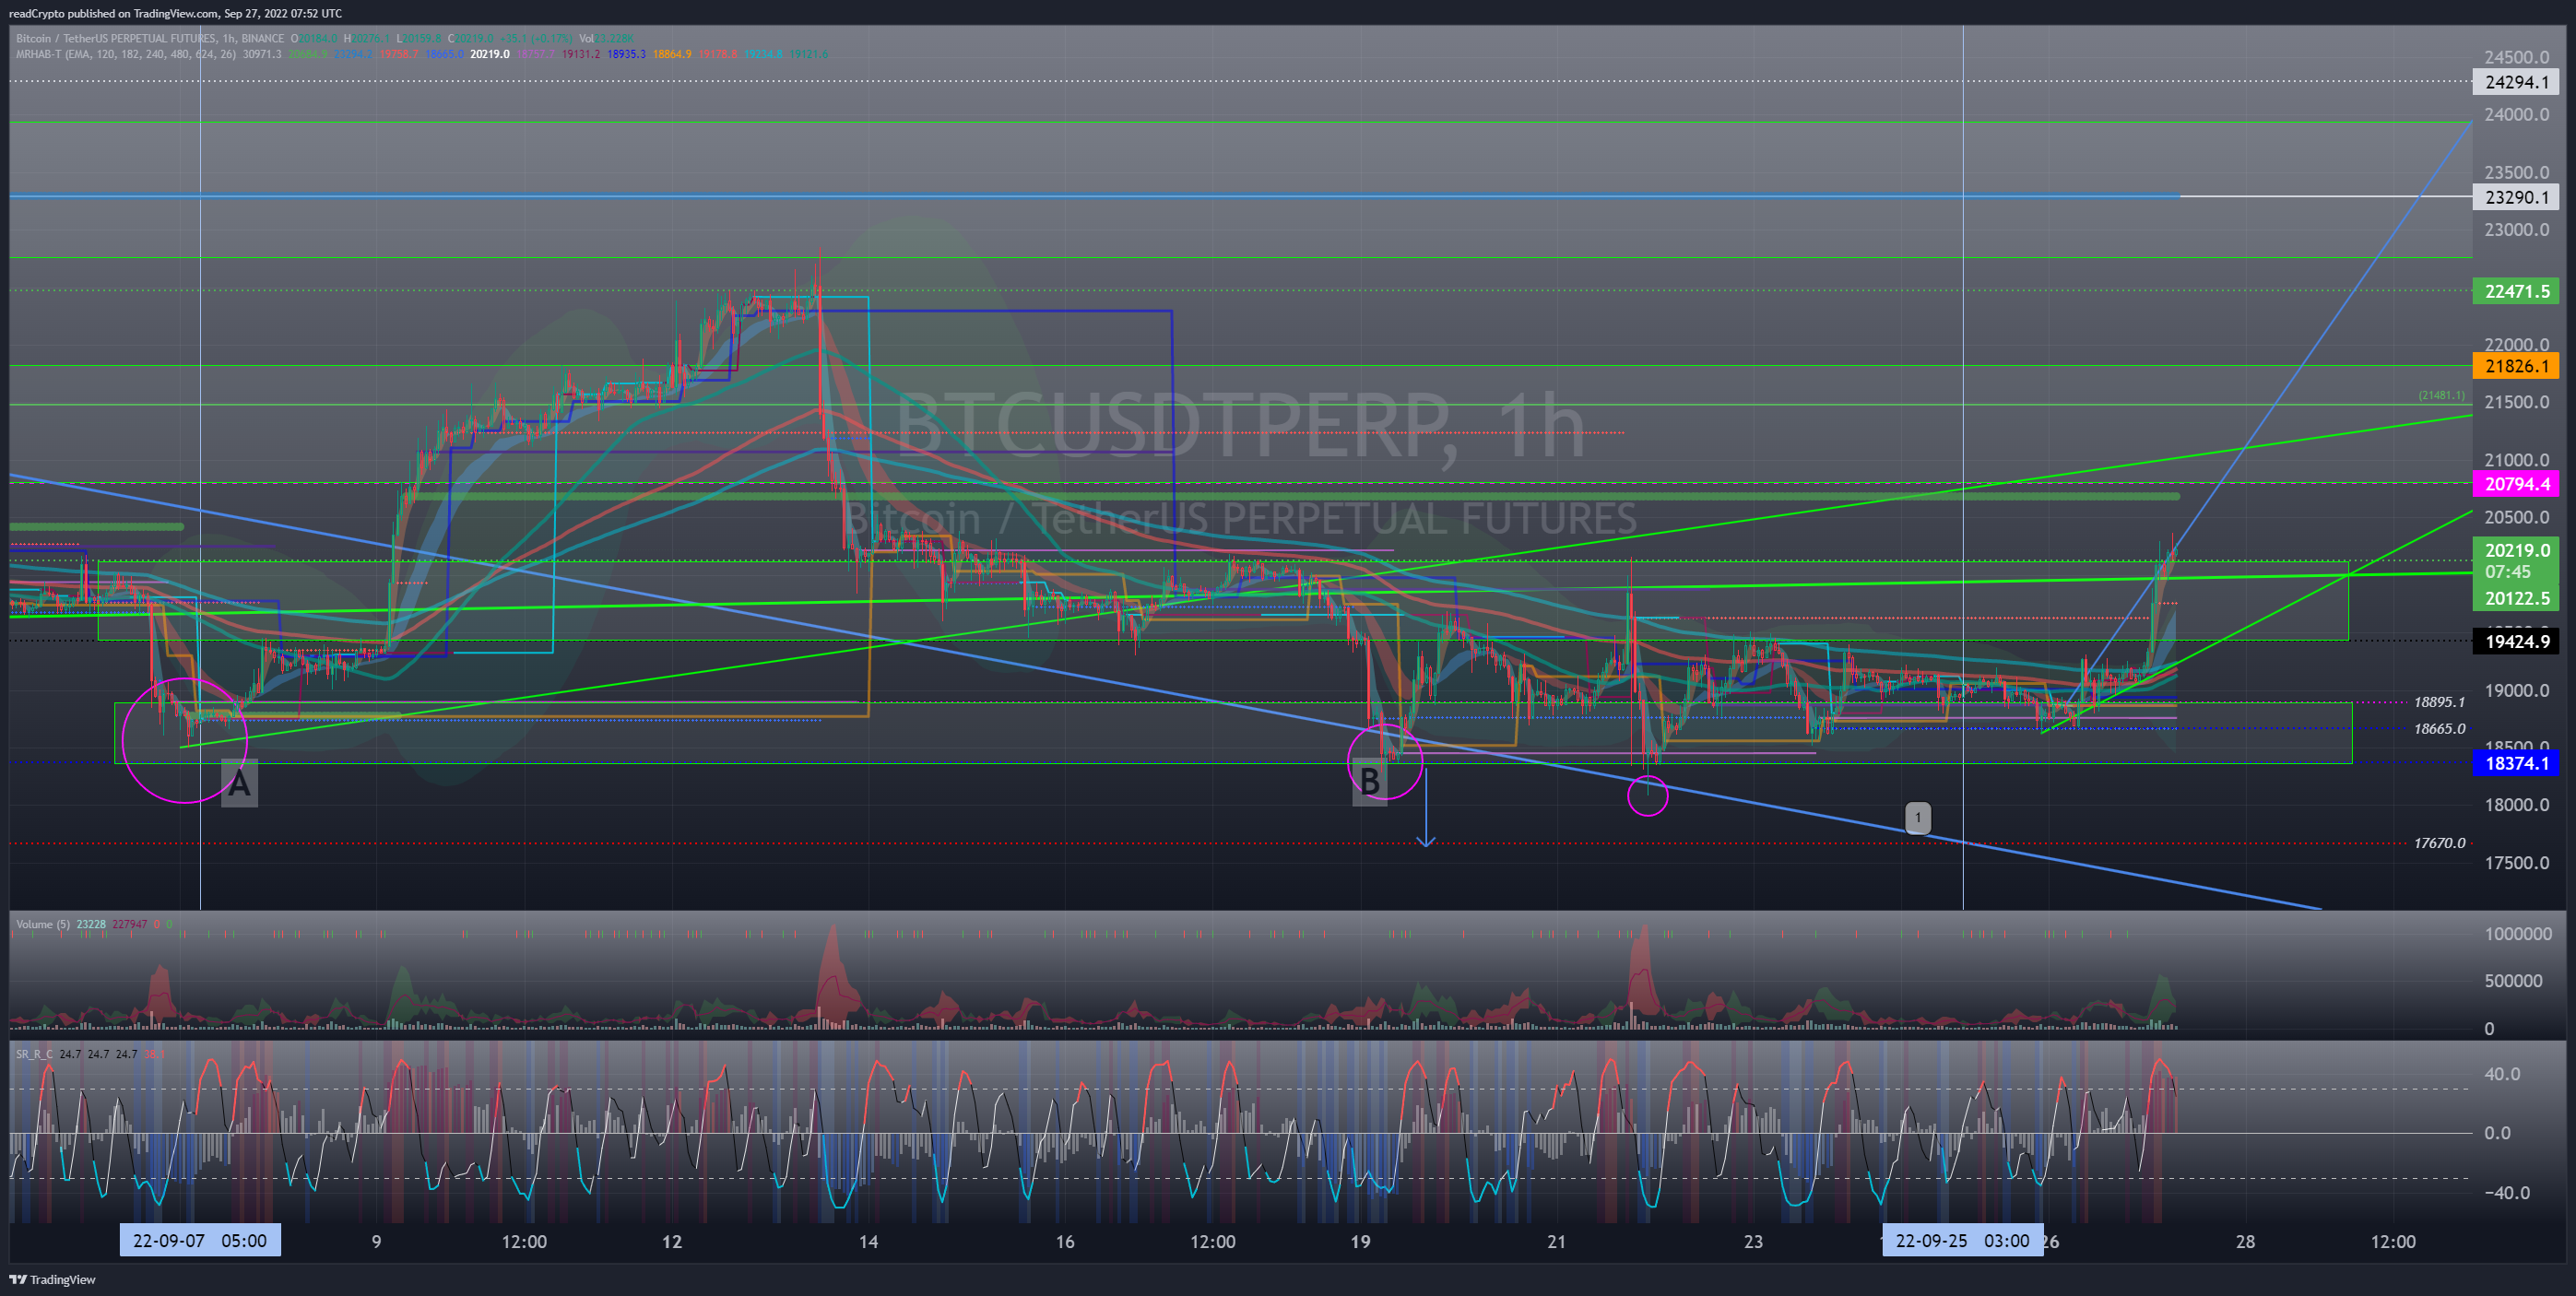
Task: Click the 500000 volume axis tick
Action: point(2513,980)
